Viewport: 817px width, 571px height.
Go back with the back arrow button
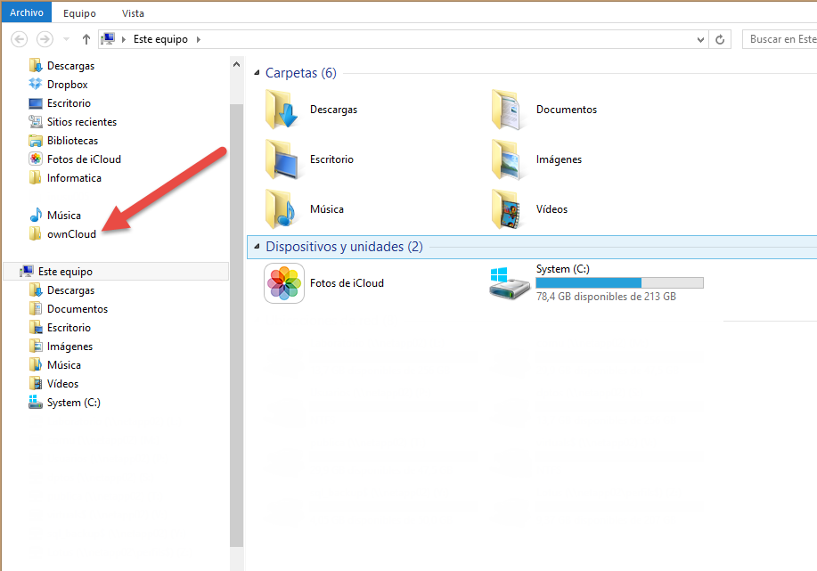pos(20,39)
